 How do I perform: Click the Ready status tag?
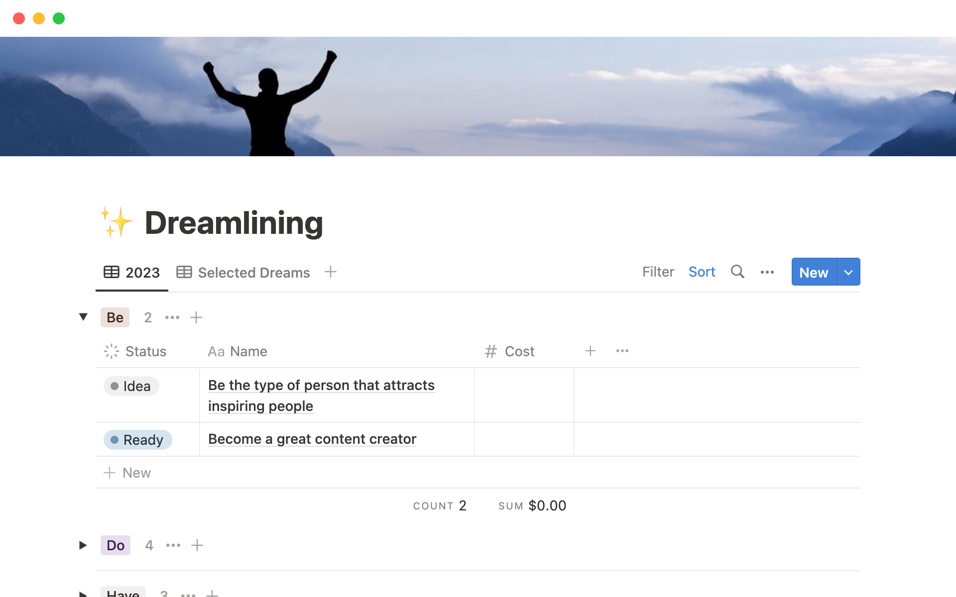click(x=138, y=440)
